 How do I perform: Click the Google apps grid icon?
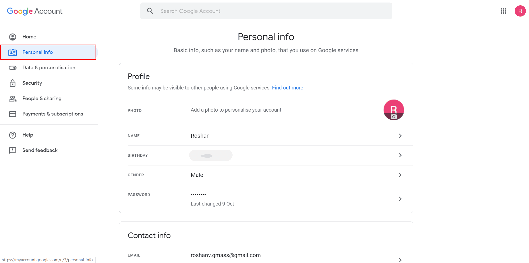tap(503, 11)
